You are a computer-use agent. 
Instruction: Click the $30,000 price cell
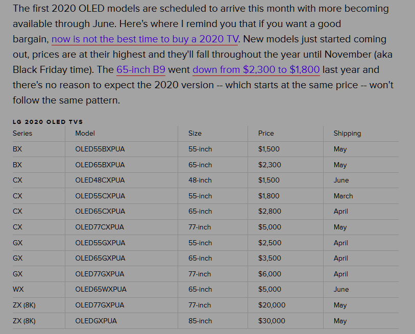coord(272,321)
